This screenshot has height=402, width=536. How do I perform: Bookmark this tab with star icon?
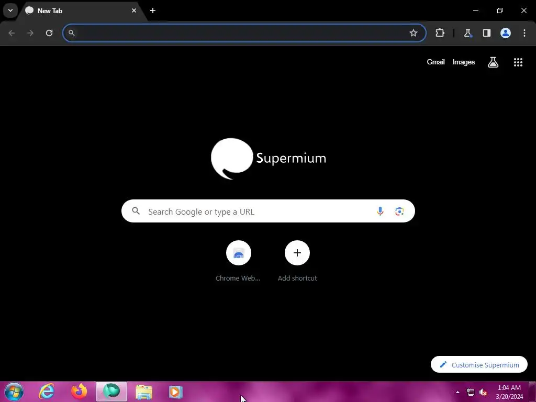click(414, 33)
